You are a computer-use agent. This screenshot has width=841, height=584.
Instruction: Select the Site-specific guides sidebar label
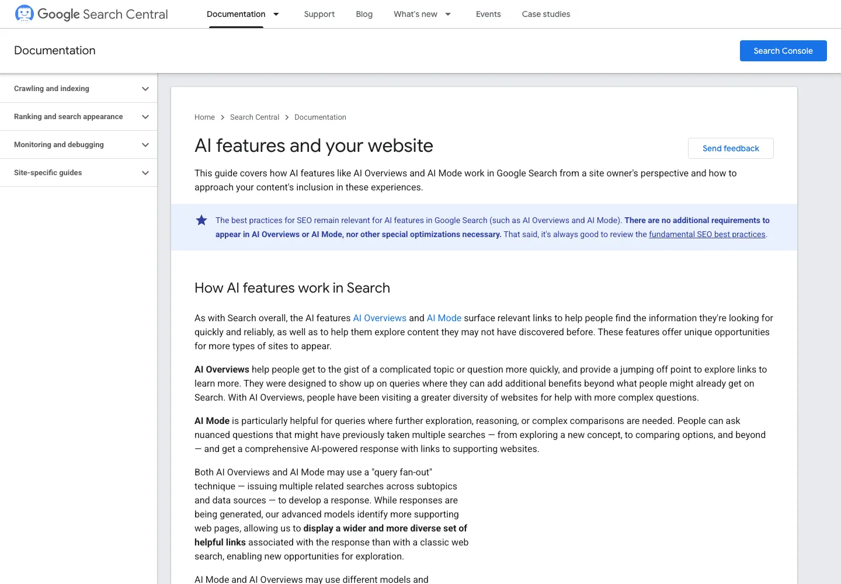click(x=48, y=173)
